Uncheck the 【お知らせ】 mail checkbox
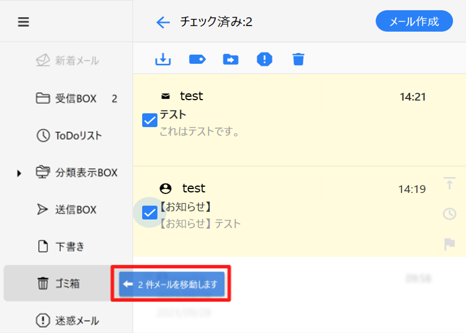Image resolution: width=466 pixels, height=333 pixels. pyautogui.click(x=150, y=212)
